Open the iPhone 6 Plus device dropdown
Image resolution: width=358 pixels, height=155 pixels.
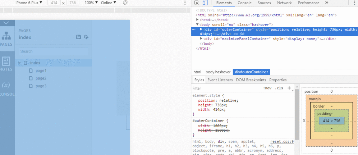click(28, 3)
